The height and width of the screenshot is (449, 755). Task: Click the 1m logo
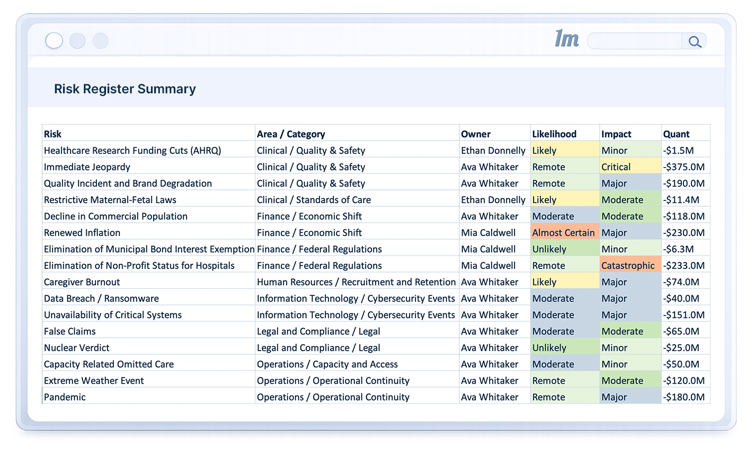566,39
